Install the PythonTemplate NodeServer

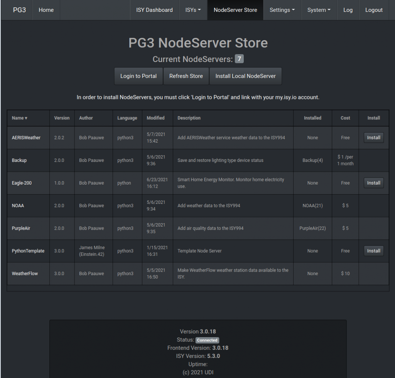[x=373, y=251]
